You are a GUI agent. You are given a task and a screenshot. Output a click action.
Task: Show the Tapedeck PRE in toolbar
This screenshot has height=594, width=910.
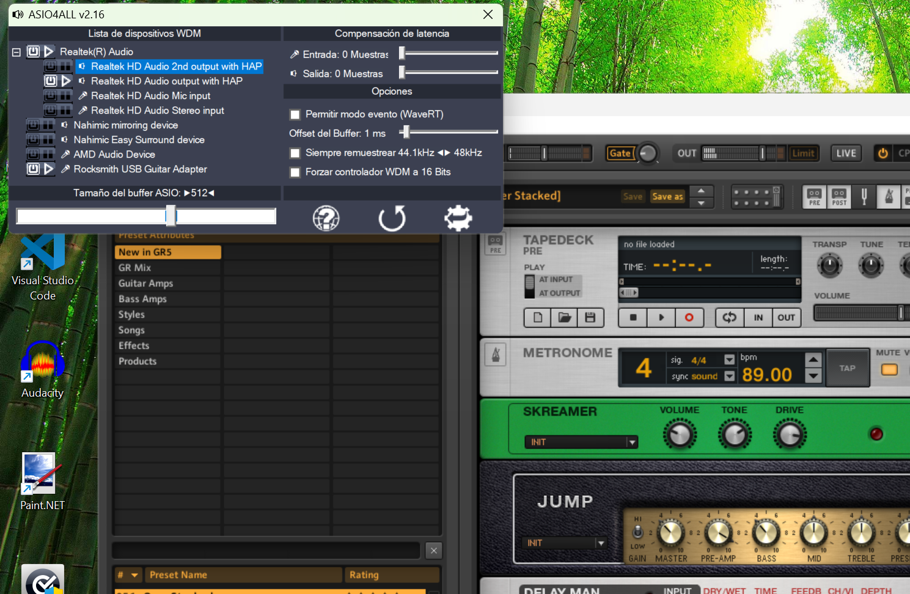click(815, 197)
